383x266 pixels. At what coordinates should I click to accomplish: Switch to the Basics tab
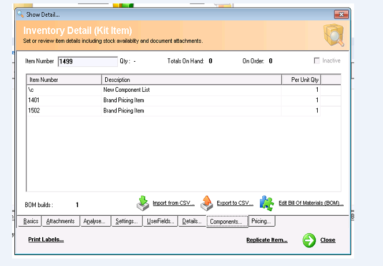point(31,221)
